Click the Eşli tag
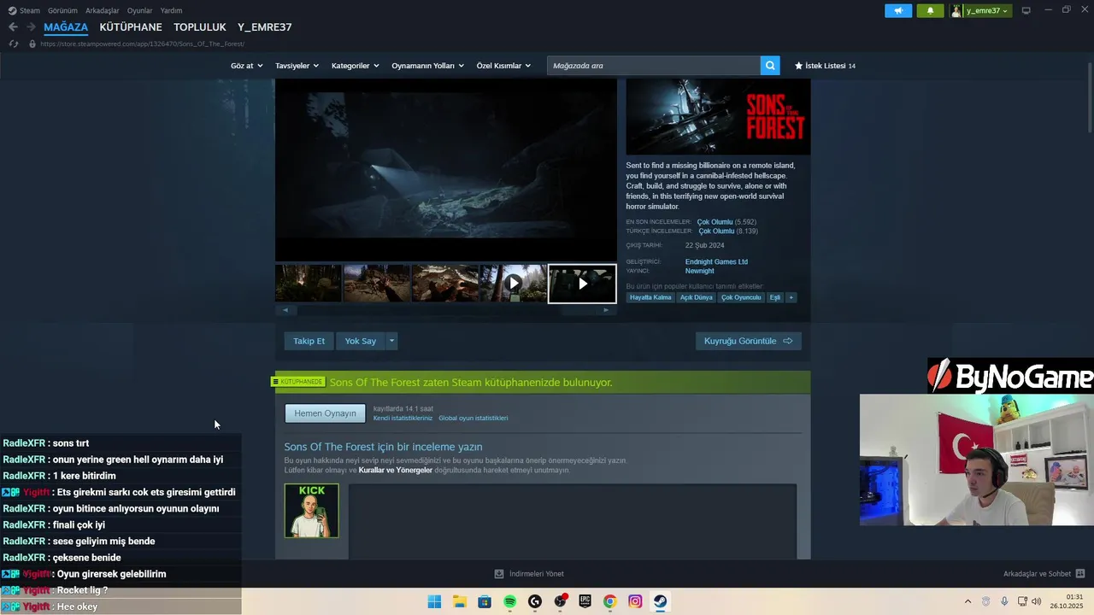The image size is (1094, 615). (x=775, y=297)
